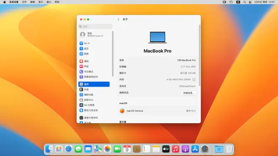Screen dimensions: 278x156
Task: Open the input source menu bar icon
Action: (x=238, y=2)
